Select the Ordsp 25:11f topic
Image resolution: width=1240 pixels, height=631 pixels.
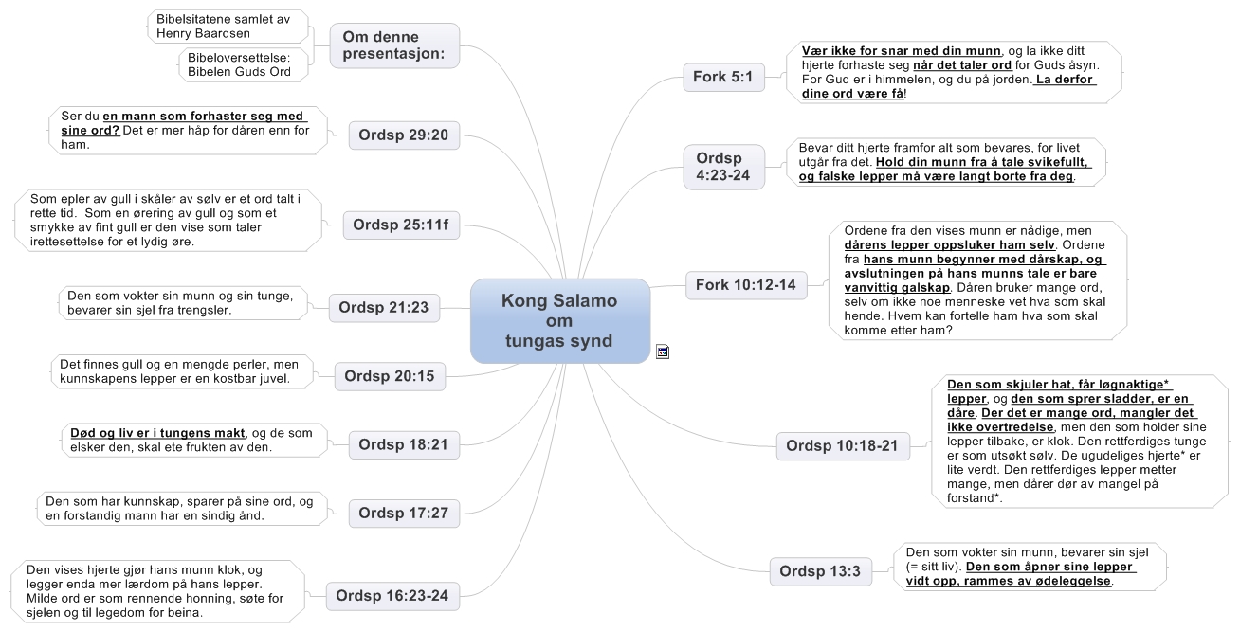point(401,225)
